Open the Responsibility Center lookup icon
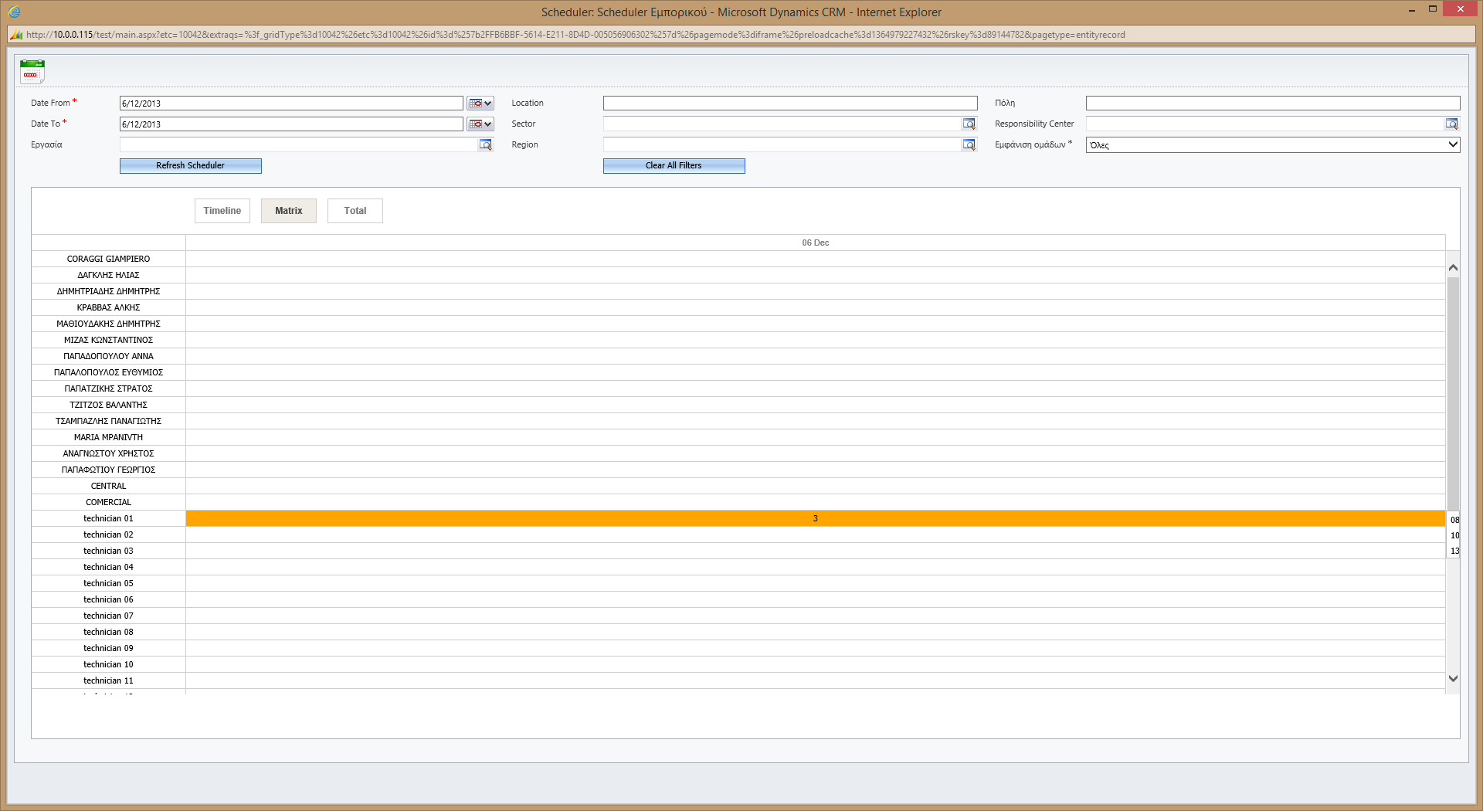Image resolution: width=1483 pixels, height=811 pixels. (1451, 124)
